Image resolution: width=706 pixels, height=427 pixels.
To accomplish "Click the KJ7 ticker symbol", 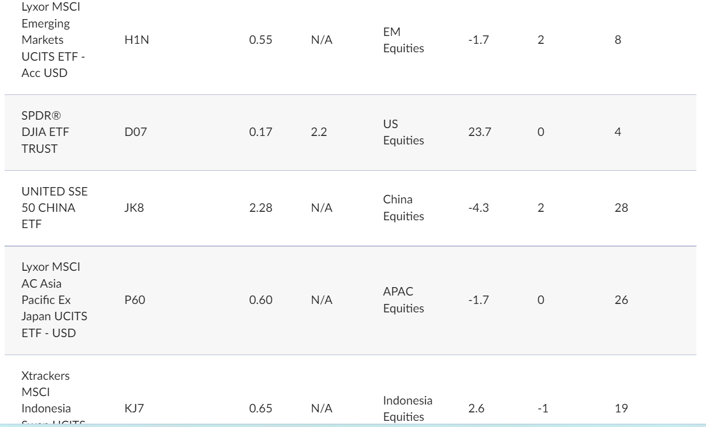I will (x=133, y=408).
